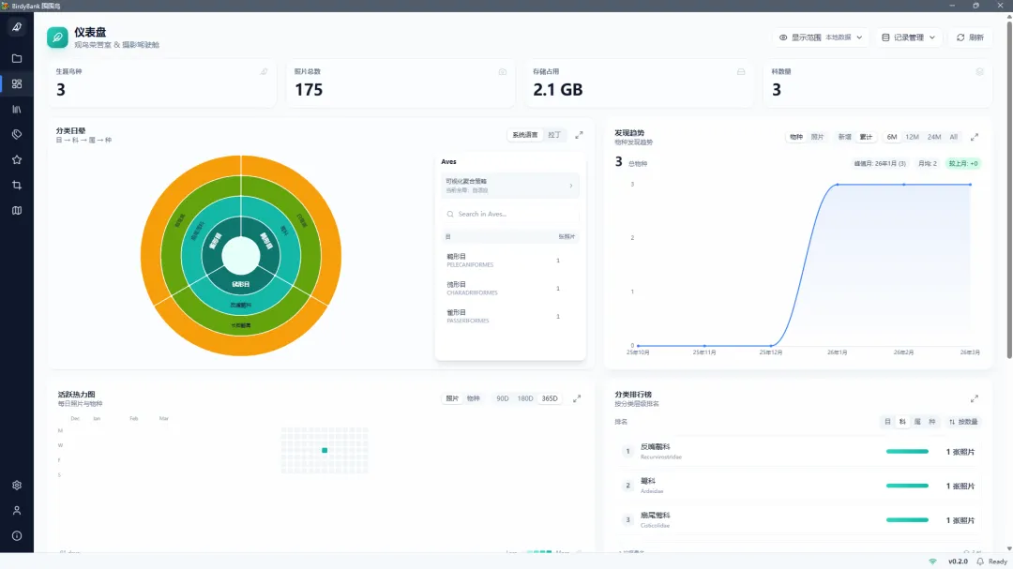Expand the 发现趋势 chart to fullscreen
The width and height of the screenshot is (1013, 569).
pos(975,137)
